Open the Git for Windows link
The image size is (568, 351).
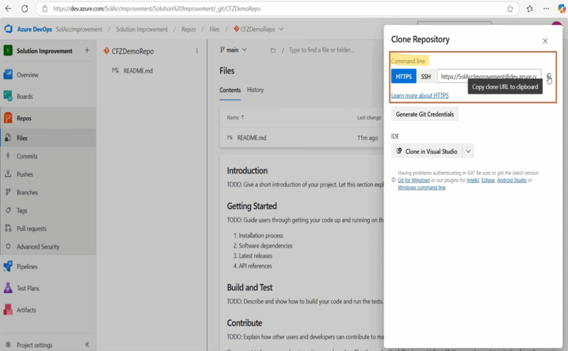pyautogui.click(x=414, y=180)
